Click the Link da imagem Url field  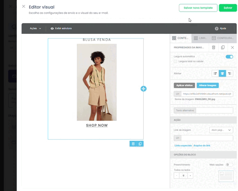(x=207, y=138)
